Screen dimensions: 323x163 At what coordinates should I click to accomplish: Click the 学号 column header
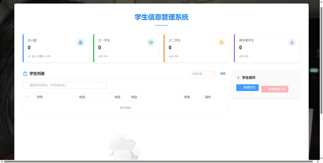40,97
